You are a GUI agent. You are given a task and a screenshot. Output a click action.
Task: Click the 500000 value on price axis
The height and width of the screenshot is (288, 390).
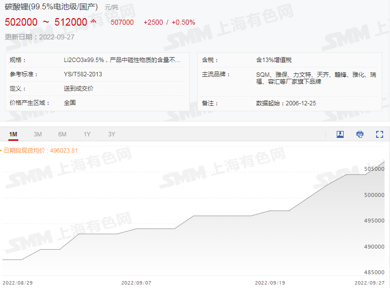(373, 195)
